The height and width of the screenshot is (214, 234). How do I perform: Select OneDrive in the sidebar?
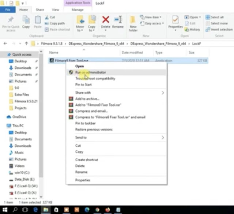19,117
